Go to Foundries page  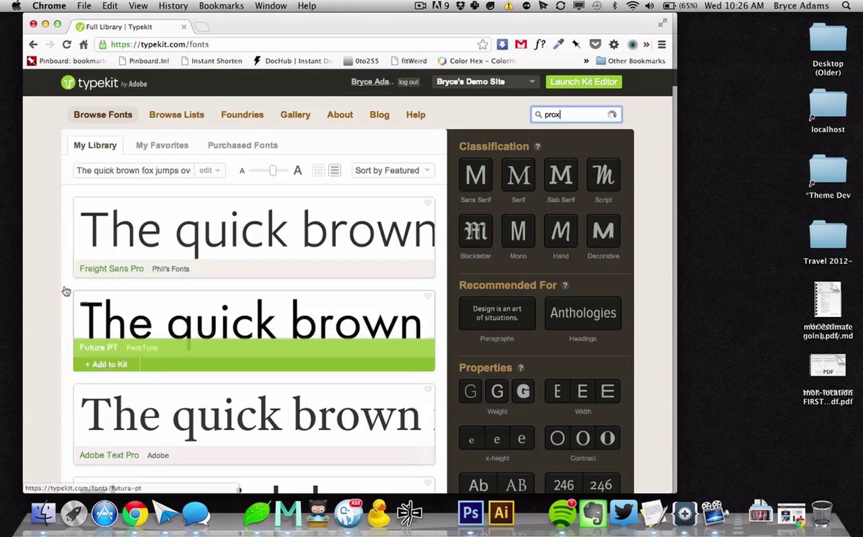242,115
